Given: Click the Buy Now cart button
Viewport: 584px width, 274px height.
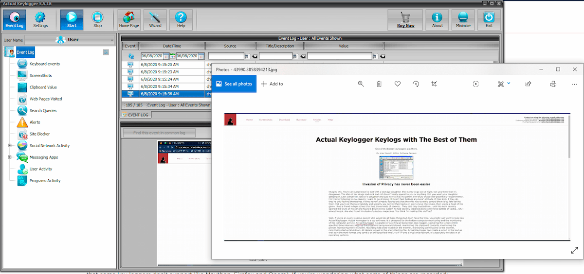Looking at the screenshot, I should [405, 20].
